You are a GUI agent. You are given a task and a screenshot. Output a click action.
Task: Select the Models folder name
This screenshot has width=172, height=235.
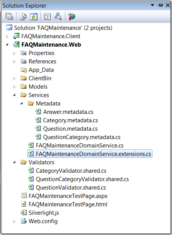(x=38, y=87)
